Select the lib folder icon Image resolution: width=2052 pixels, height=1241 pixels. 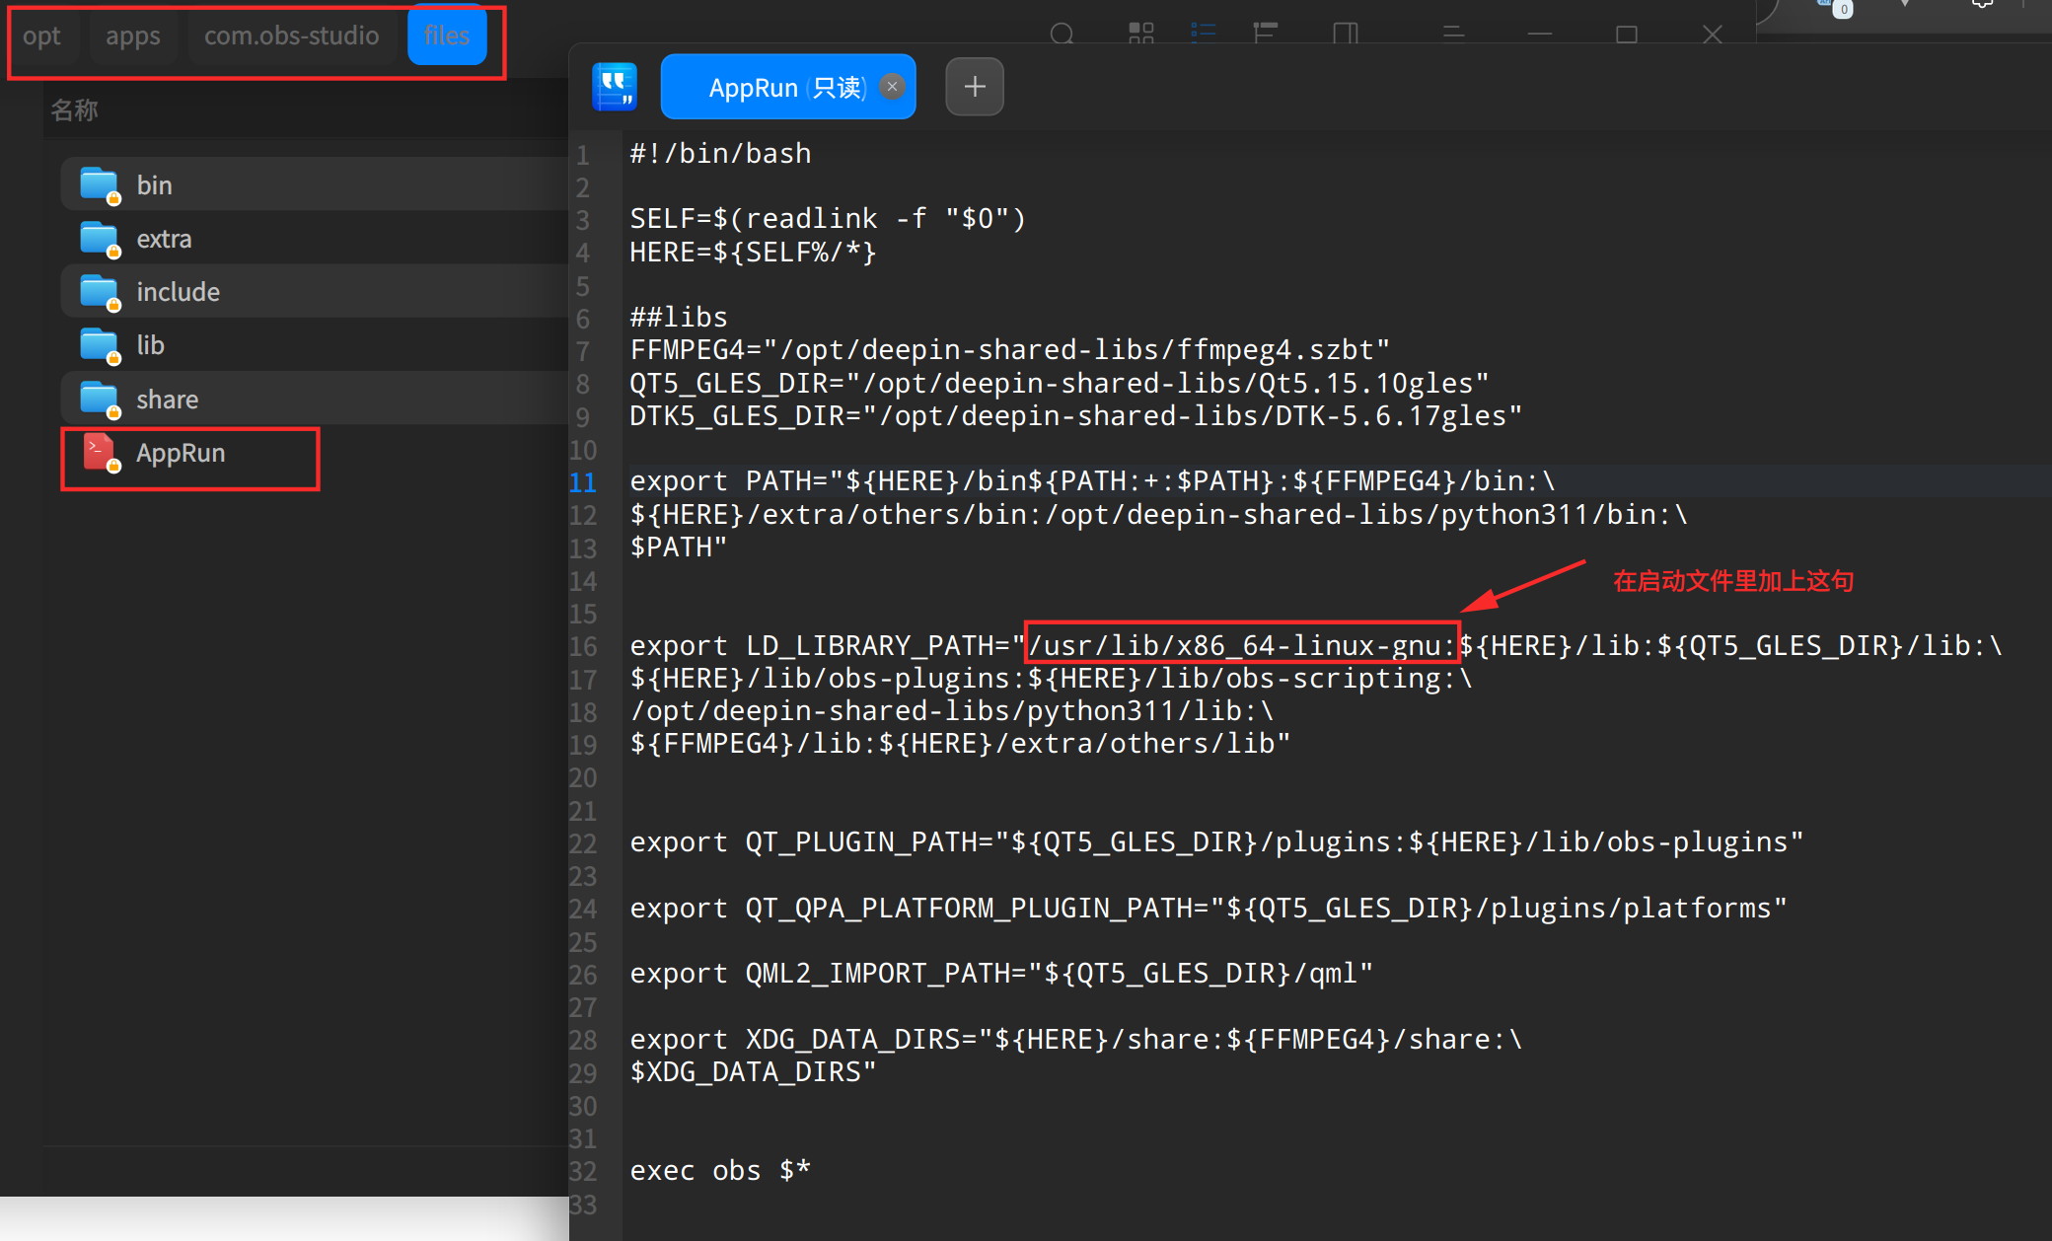coord(100,345)
